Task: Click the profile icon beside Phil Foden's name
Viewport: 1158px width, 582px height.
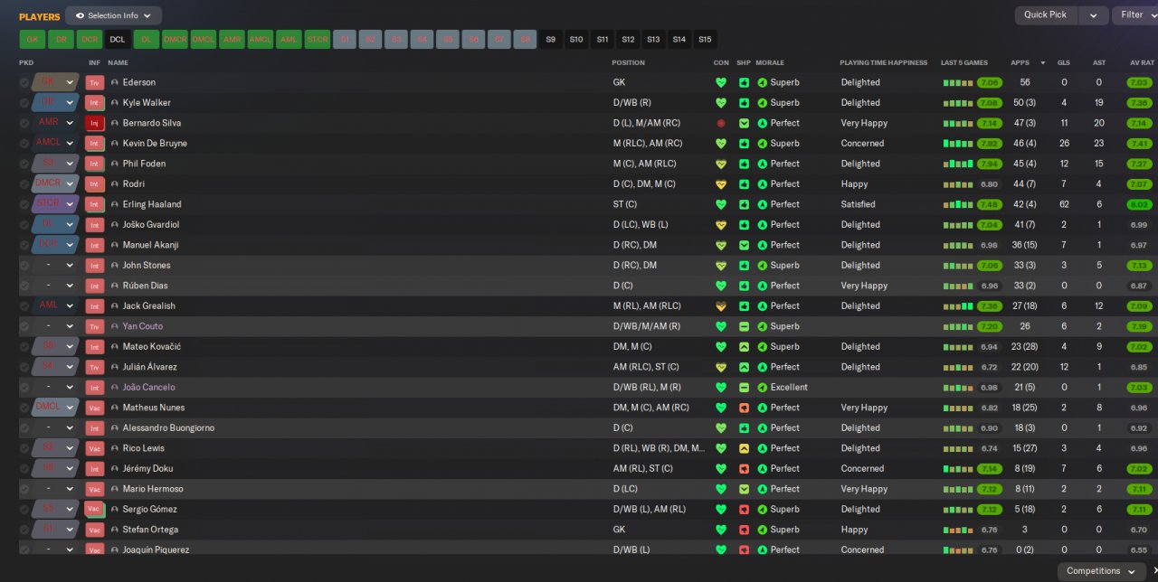Action: click(115, 164)
